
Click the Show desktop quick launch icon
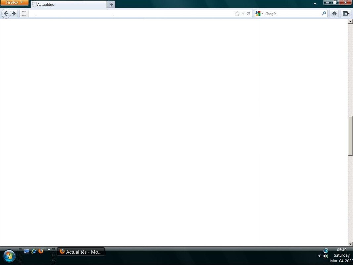(x=26, y=251)
